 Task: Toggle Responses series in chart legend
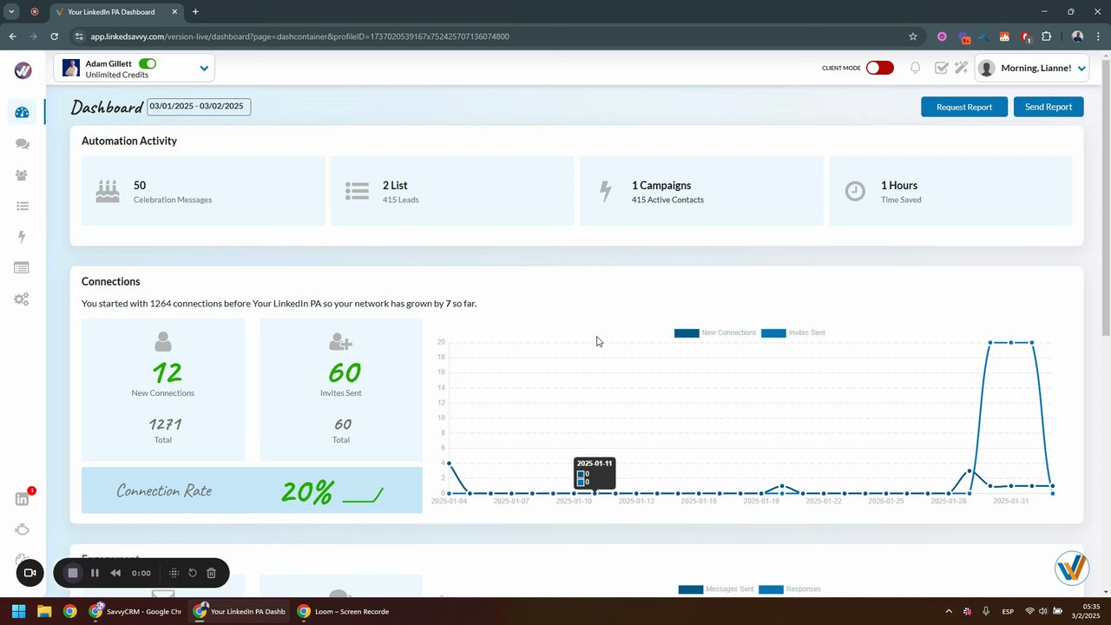(x=790, y=589)
